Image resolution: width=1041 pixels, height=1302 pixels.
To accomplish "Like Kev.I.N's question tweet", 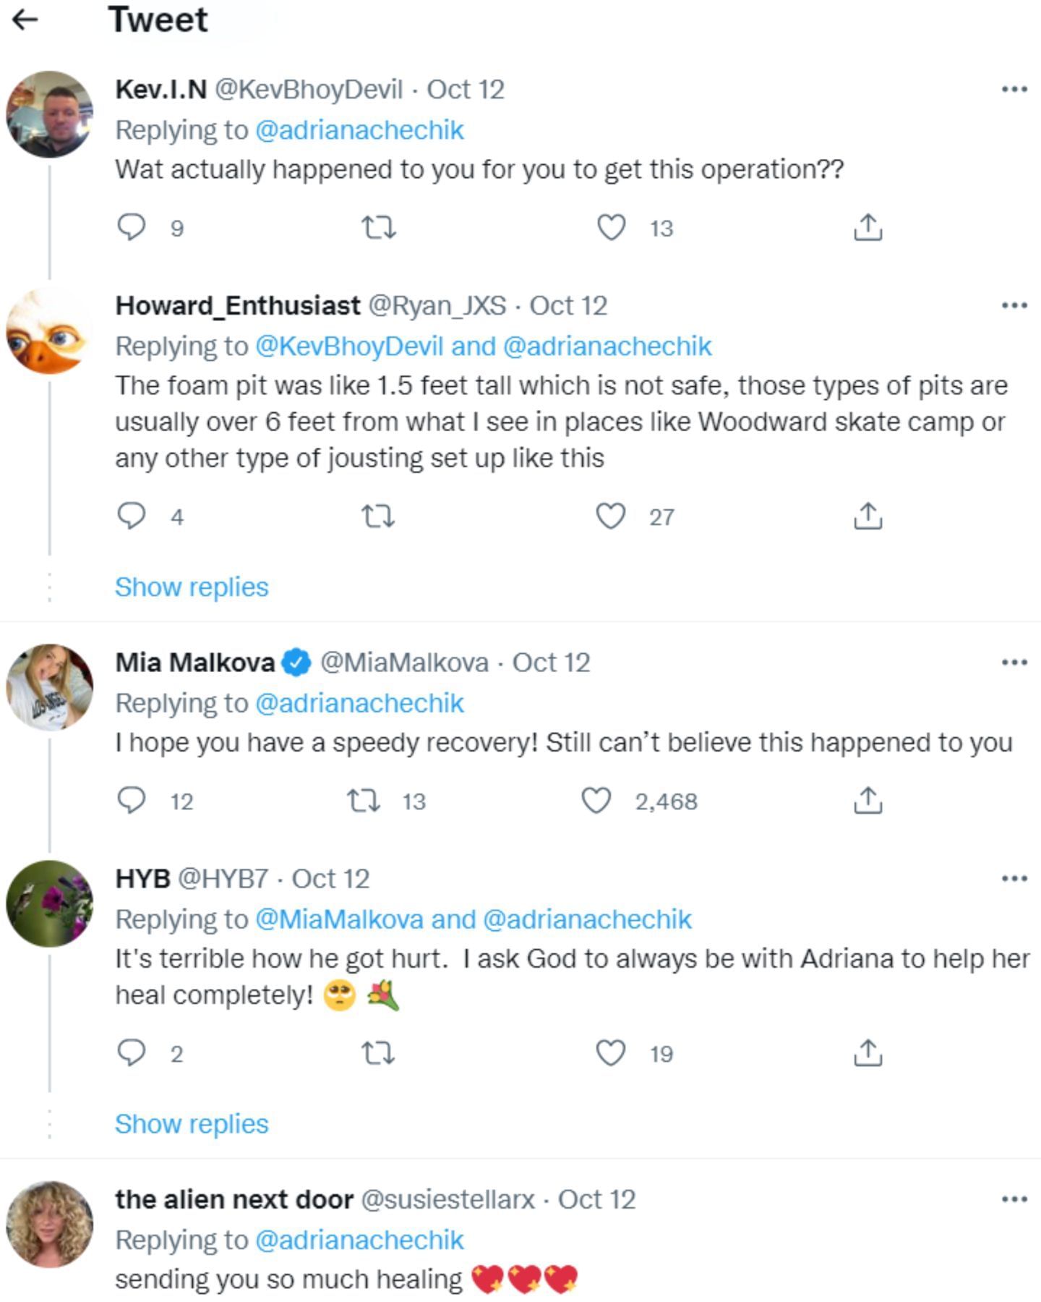I will [x=611, y=228].
